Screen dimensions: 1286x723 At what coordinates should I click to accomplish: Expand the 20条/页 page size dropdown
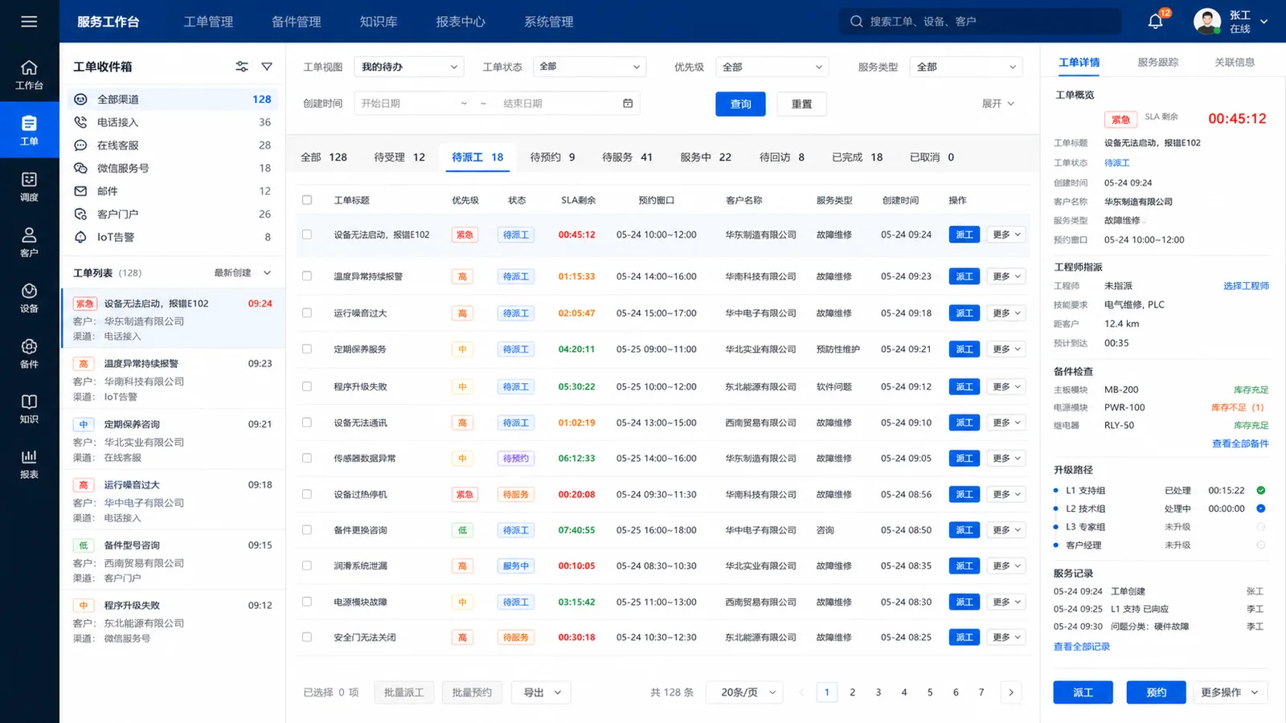pyautogui.click(x=745, y=692)
